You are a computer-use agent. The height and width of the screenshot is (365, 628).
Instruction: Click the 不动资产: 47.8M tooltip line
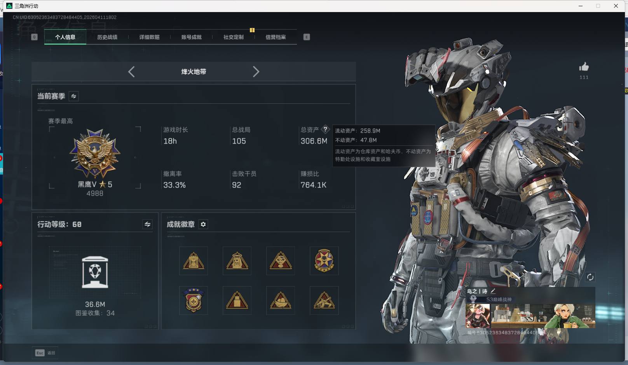pyautogui.click(x=356, y=140)
